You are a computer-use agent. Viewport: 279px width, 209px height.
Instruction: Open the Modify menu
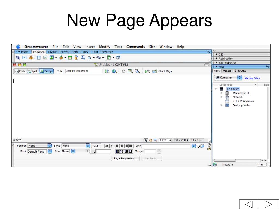(105, 47)
